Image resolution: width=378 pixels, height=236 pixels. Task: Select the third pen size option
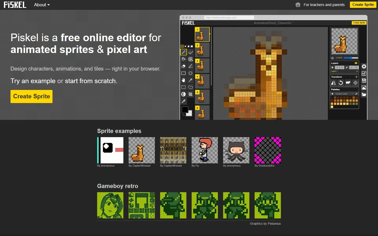(x=188, y=46)
